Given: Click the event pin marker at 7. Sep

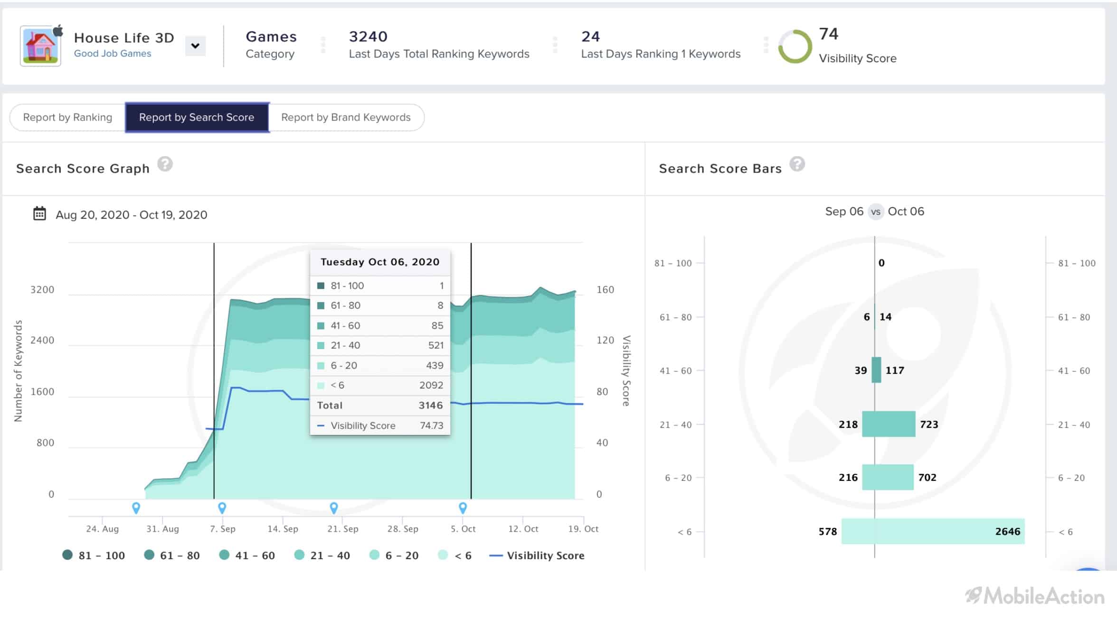Looking at the screenshot, I should (222, 508).
